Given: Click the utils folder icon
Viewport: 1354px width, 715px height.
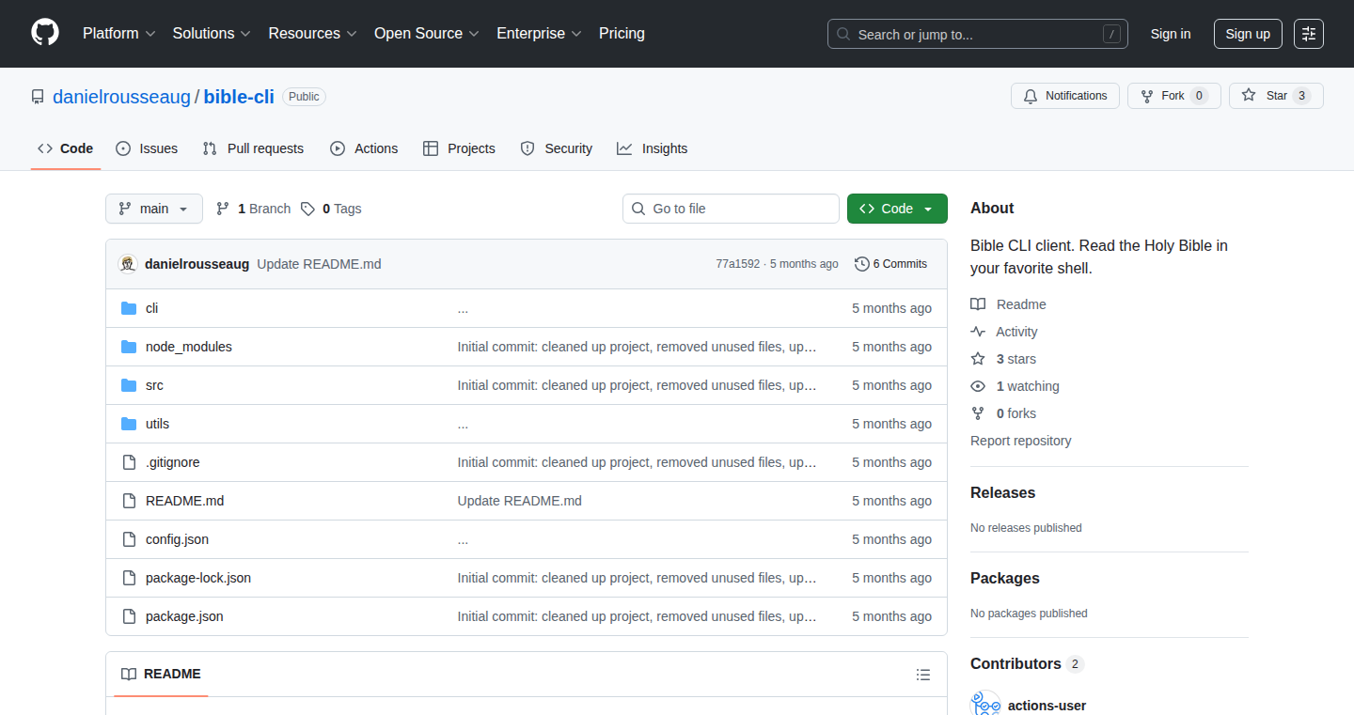Looking at the screenshot, I should click(129, 424).
